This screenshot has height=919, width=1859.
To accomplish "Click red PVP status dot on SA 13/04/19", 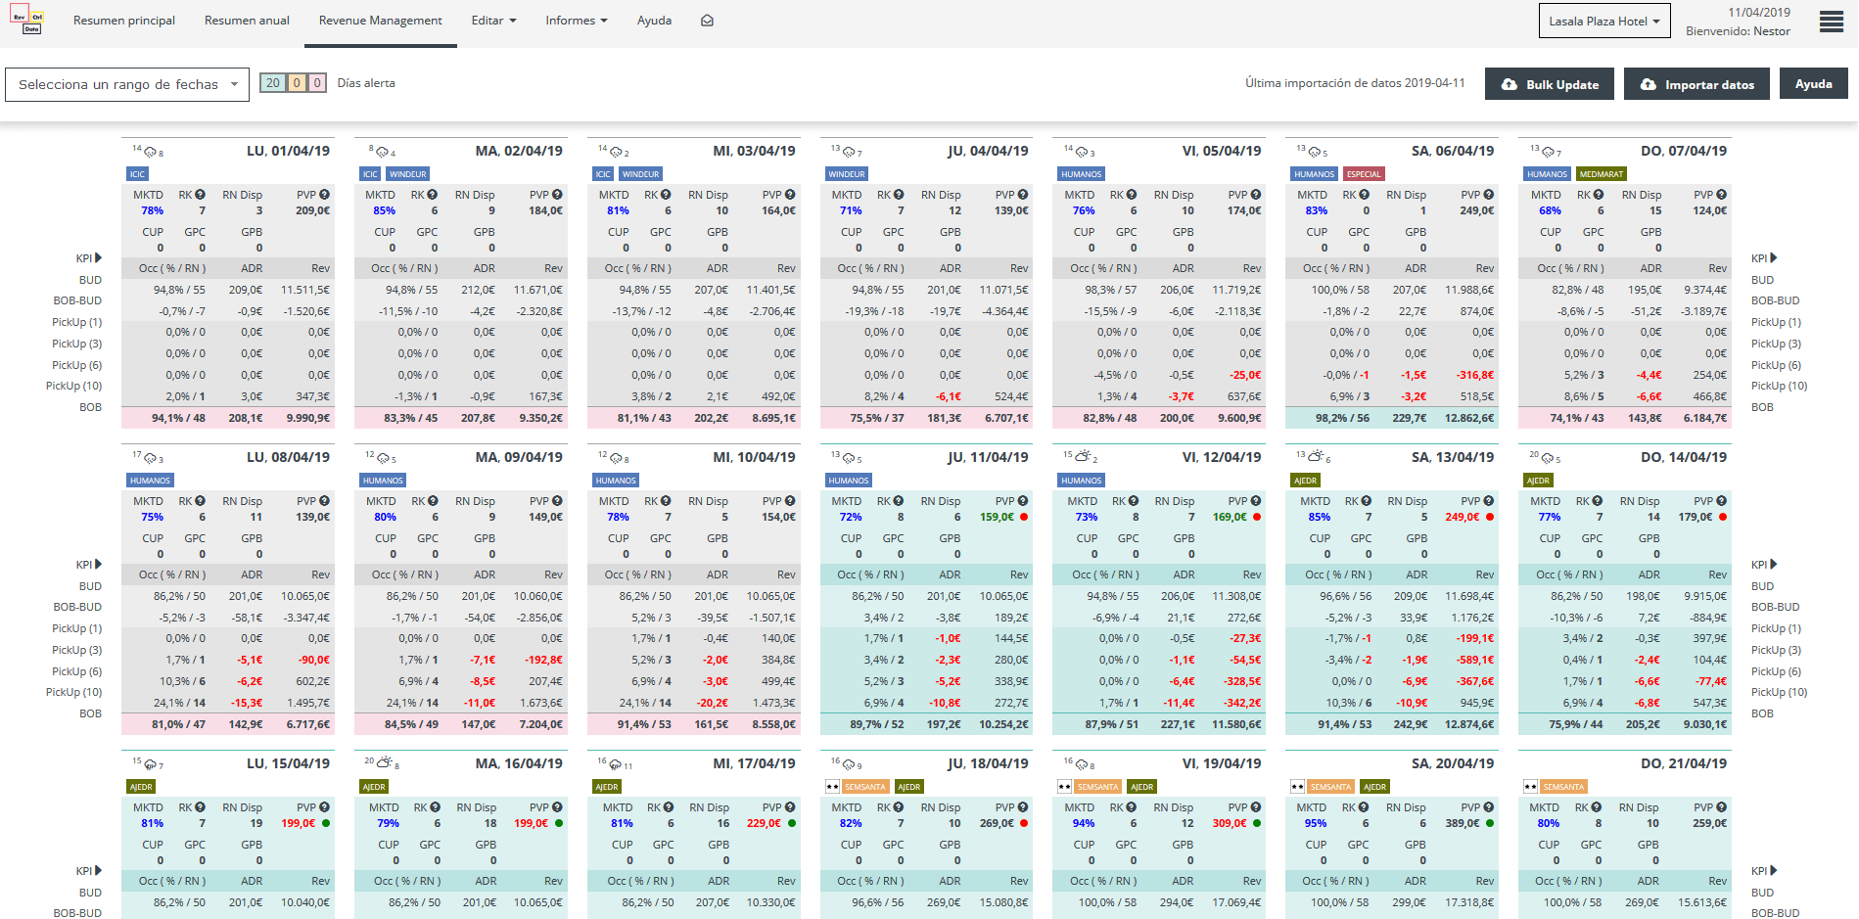I will [x=1490, y=517].
